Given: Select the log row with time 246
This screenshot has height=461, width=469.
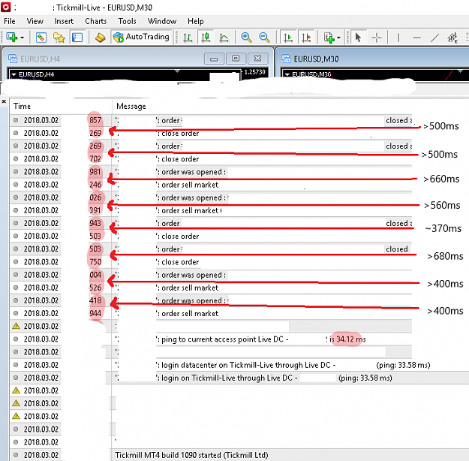Looking at the screenshot, I should pos(211,185).
